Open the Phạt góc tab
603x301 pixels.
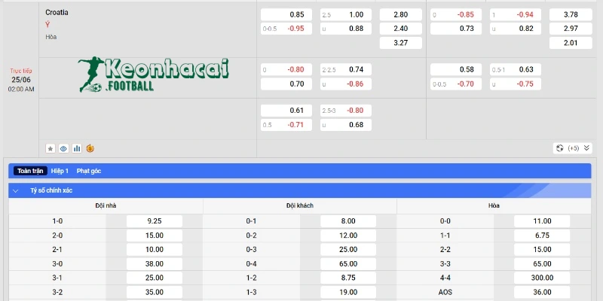[89, 171]
